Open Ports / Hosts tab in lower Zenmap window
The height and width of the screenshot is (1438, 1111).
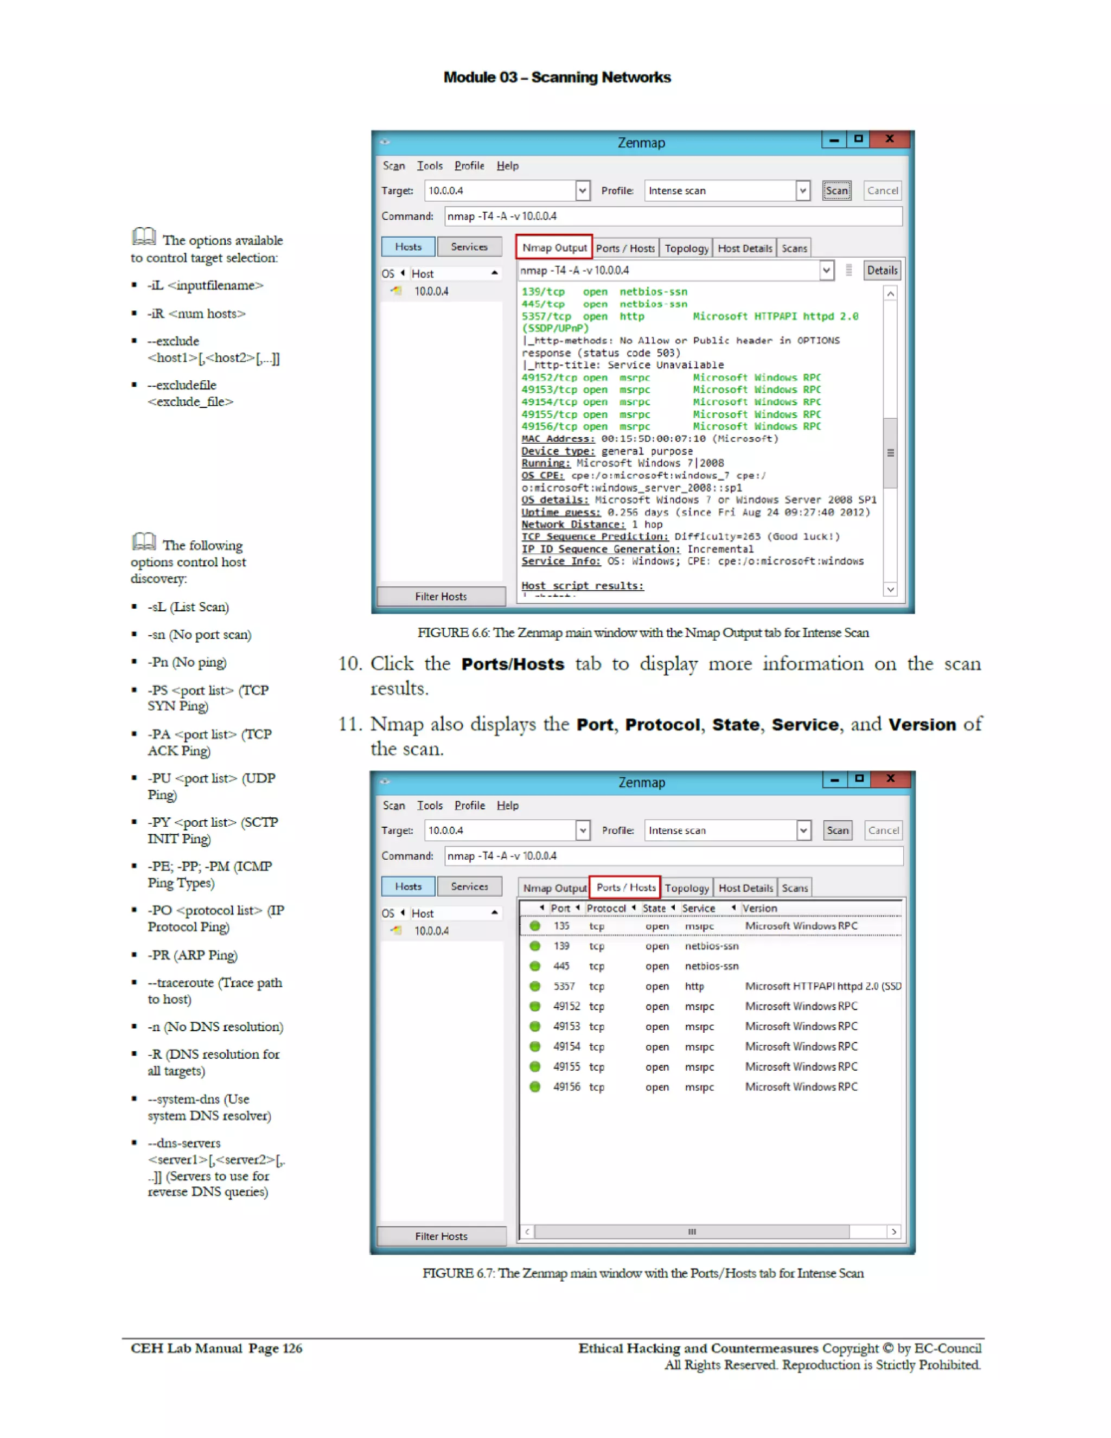[x=625, y=887]
